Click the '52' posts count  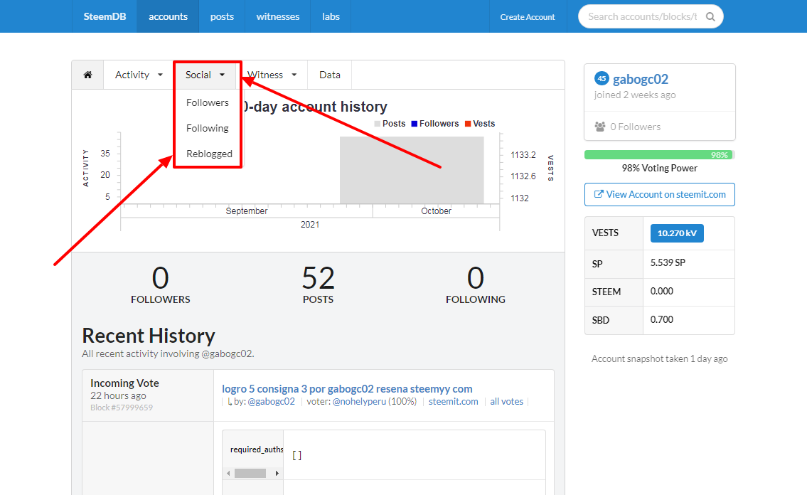318,278
